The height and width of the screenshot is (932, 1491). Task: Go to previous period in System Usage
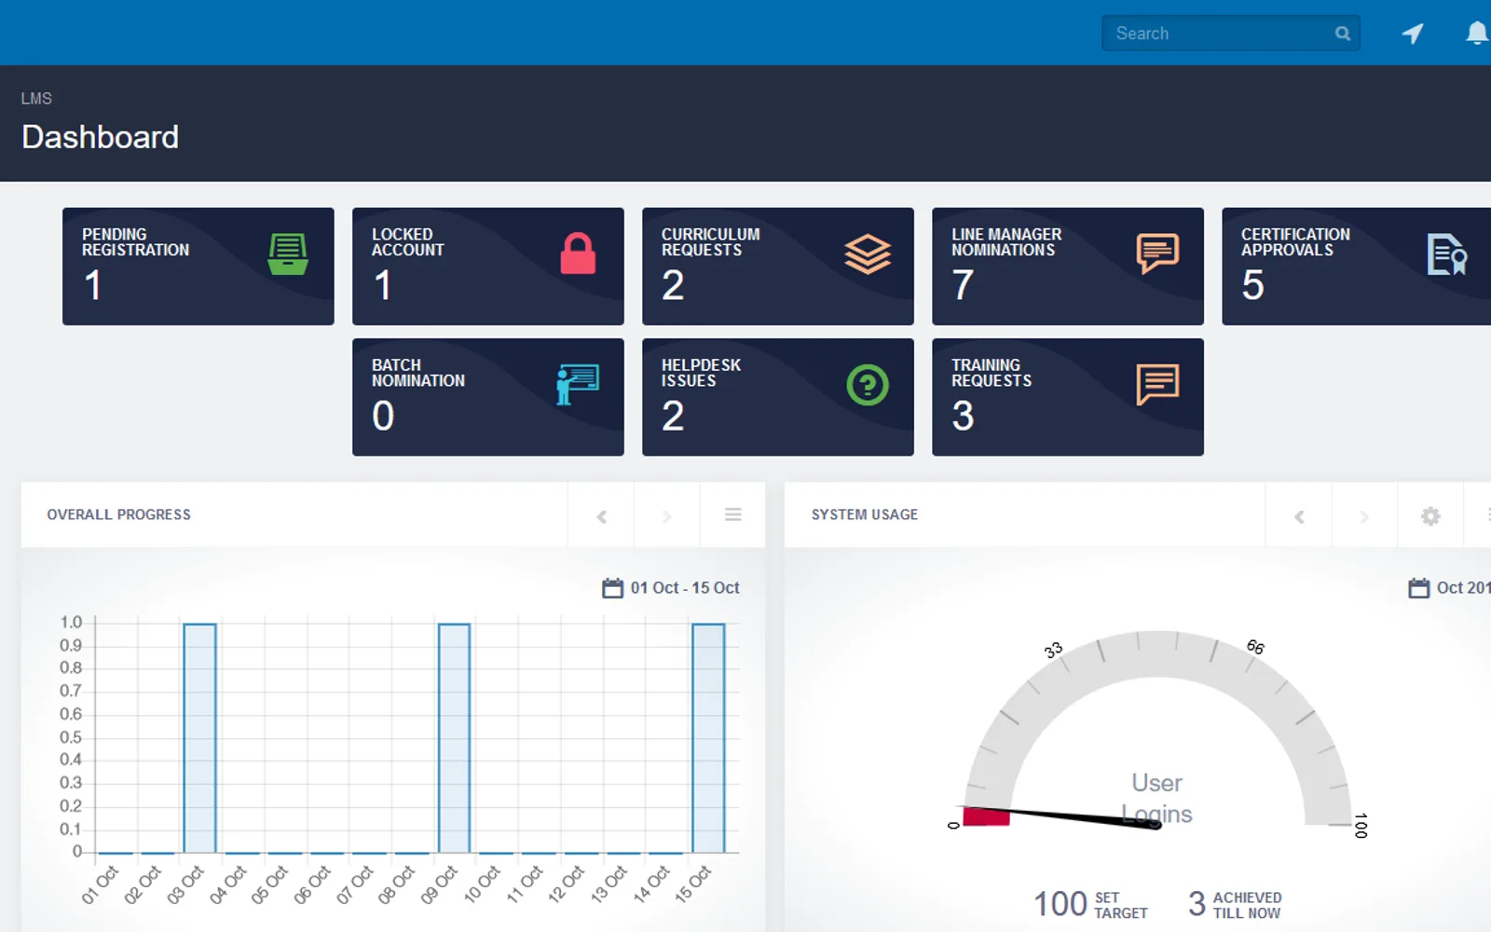tap(1299, 516)
